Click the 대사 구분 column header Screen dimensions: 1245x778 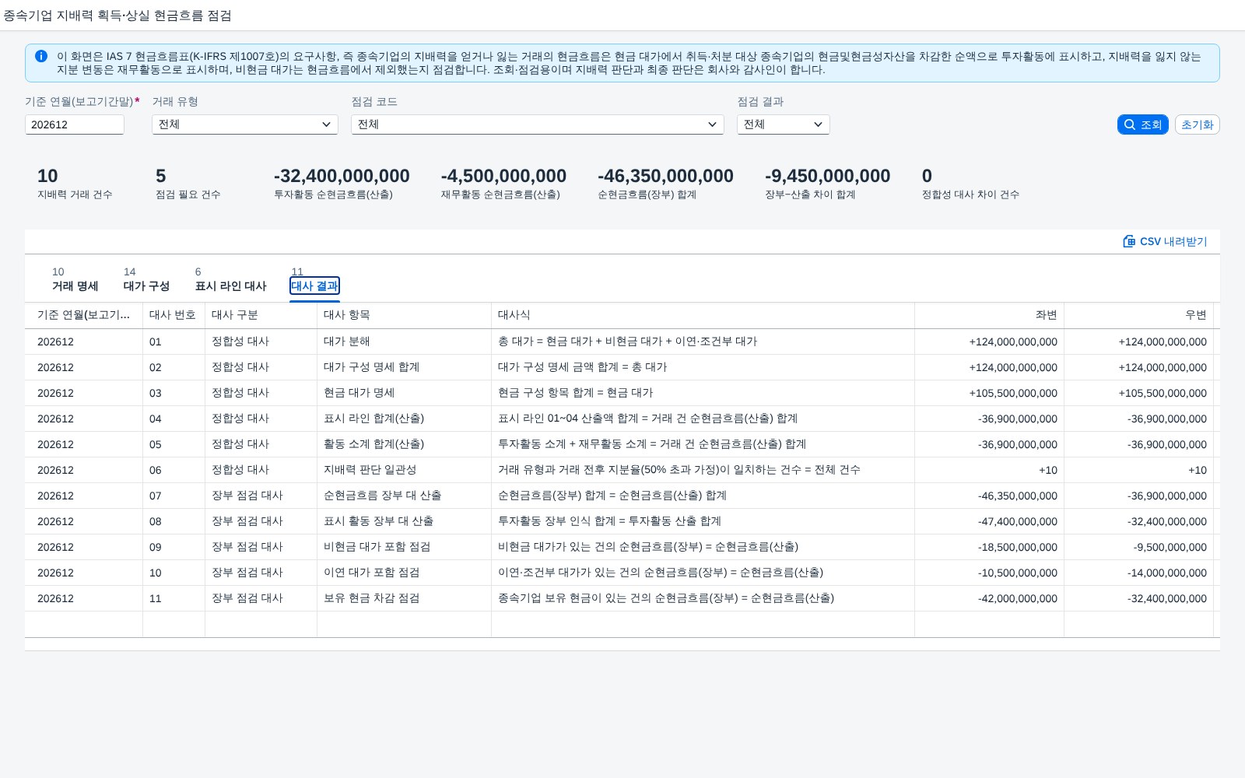coord(261,315)
